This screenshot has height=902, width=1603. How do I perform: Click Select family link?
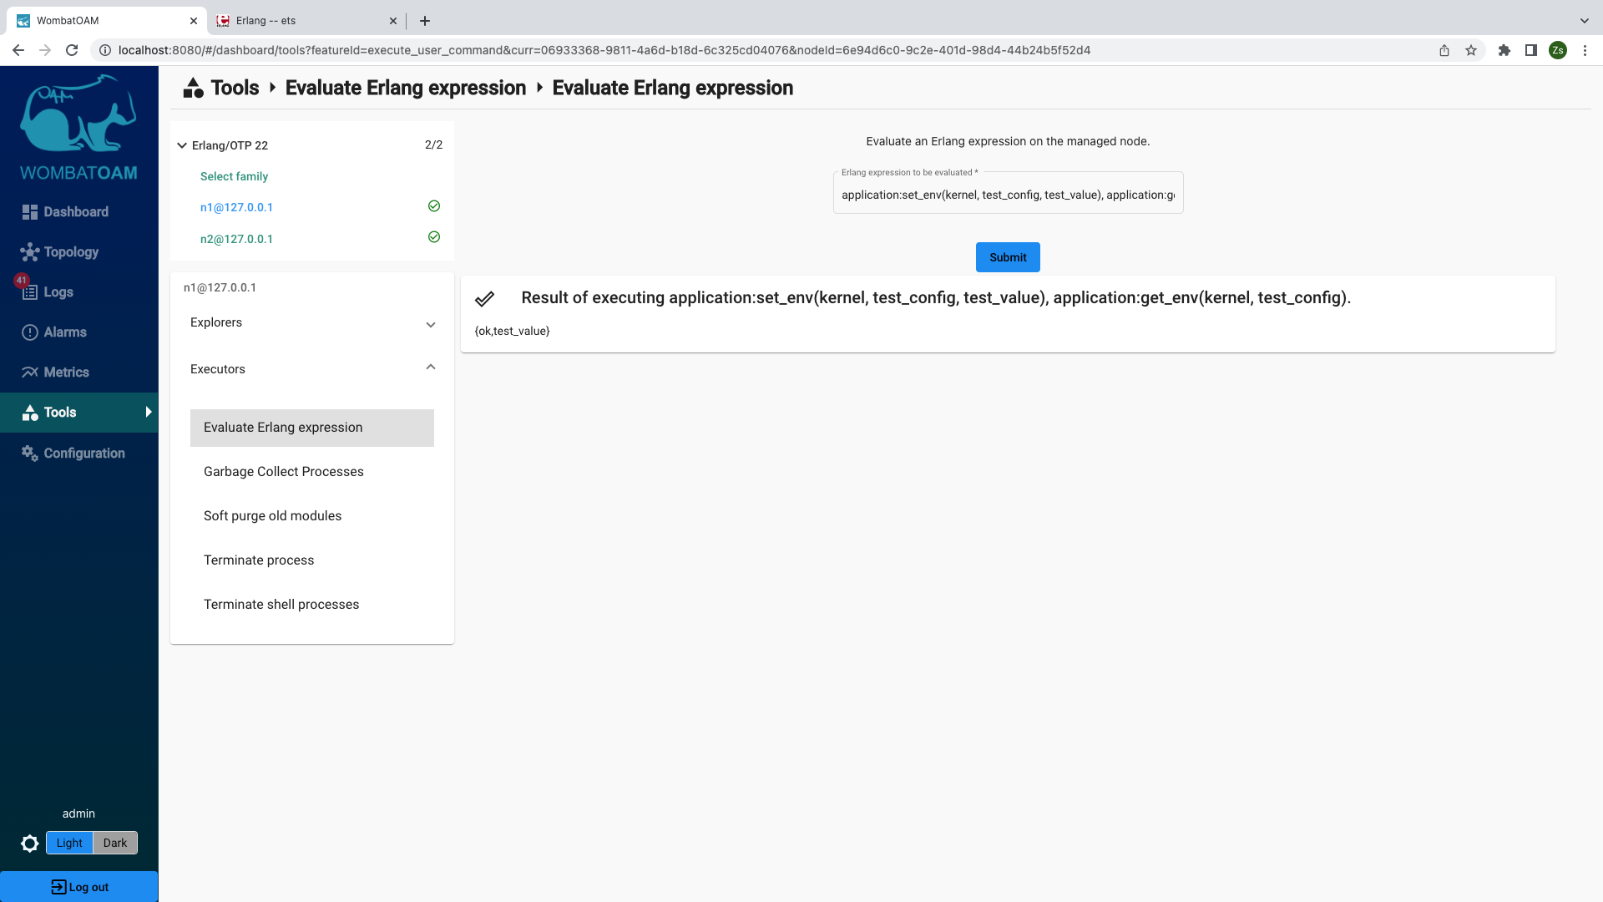(x=234, y=176)
